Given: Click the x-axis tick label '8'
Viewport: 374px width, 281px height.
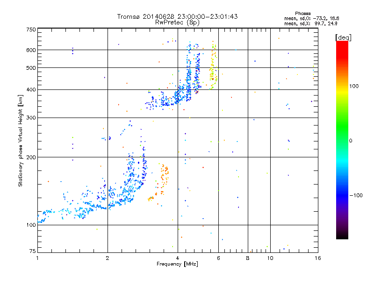Looking at the screenshot, I should click(248, 258).
